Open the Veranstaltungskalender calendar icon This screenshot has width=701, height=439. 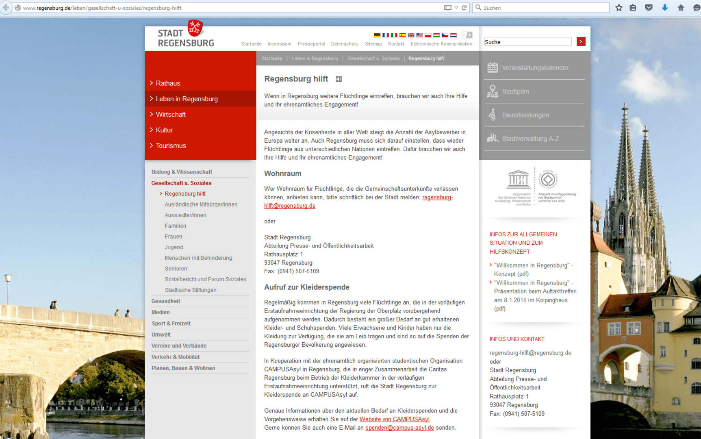(x=493, y=67)
